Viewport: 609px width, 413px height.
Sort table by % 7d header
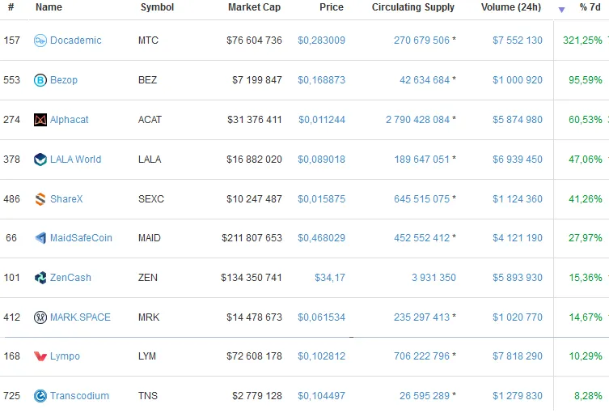tap(590, 7)
